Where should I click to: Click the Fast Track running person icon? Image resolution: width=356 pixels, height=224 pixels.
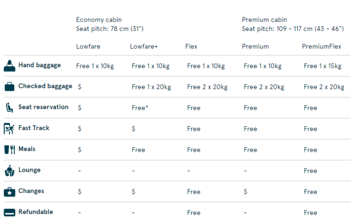(9, 129)
